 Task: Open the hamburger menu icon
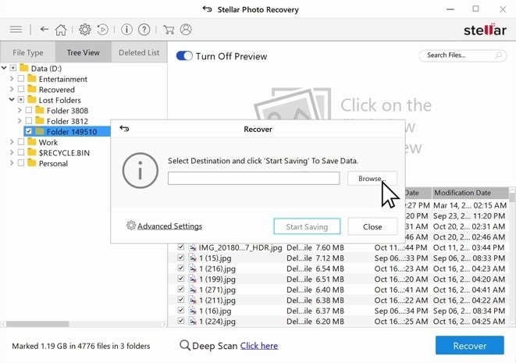pyautogui.click(x=16, y=30)
